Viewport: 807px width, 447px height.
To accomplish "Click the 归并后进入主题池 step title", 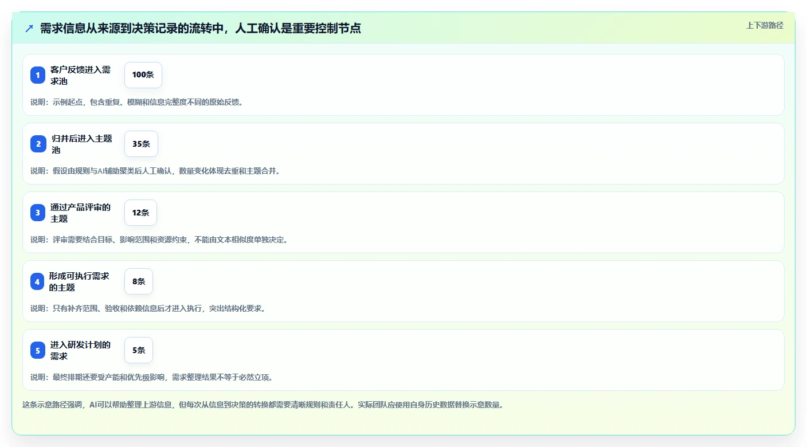I will click(82, 144).
